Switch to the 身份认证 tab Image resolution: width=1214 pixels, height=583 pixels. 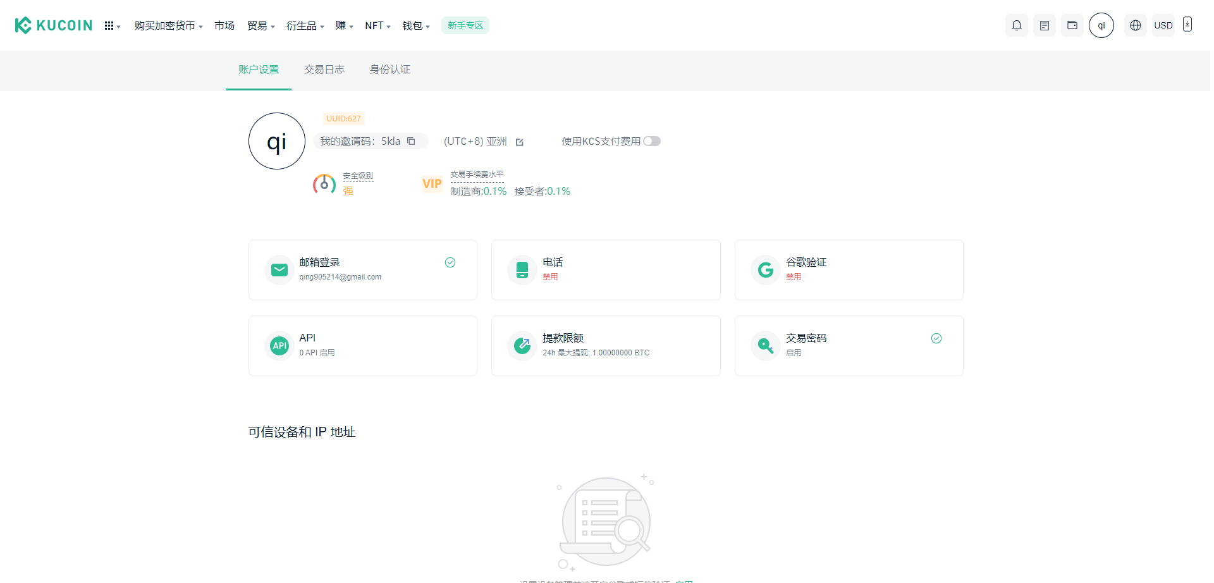click(389, 70)
